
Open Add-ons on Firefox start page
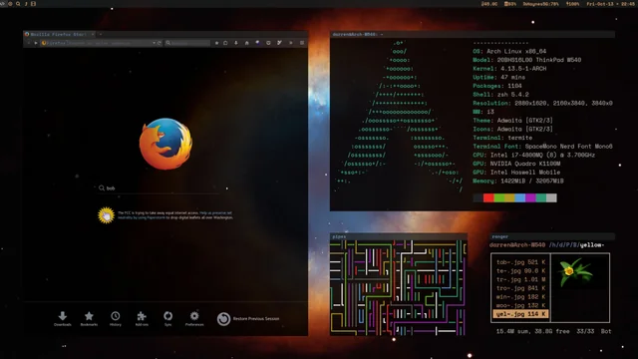142,318
